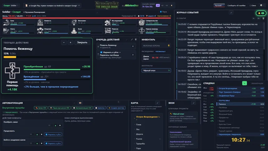
Task: Open the Русский language dropdown
Action: pyautogui.click(x=219, y=6)
